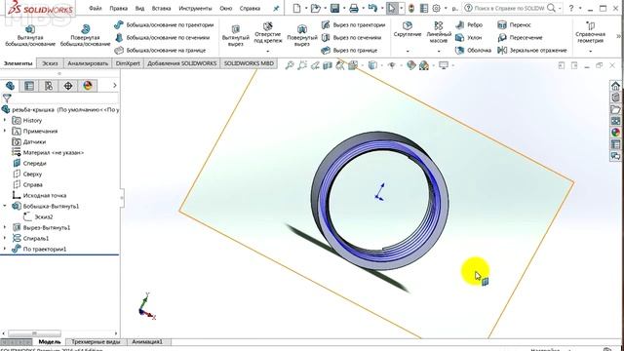Open the PropertyManager panel tab

pyautogui.click(x=29, y=86)
